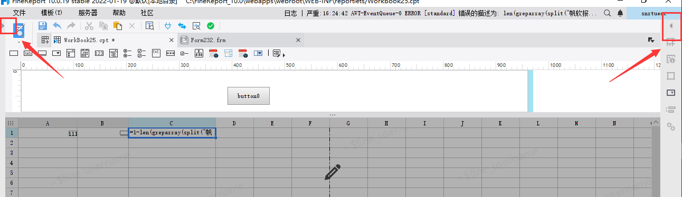Select row header 3
The image size is (682, 197).
12,153
